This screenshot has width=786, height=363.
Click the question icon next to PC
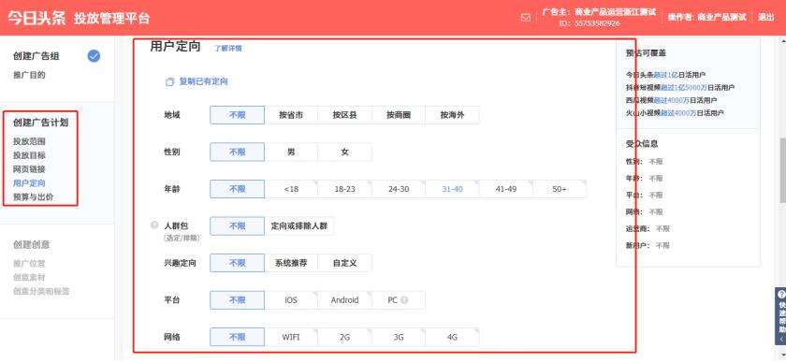[404, 300]
